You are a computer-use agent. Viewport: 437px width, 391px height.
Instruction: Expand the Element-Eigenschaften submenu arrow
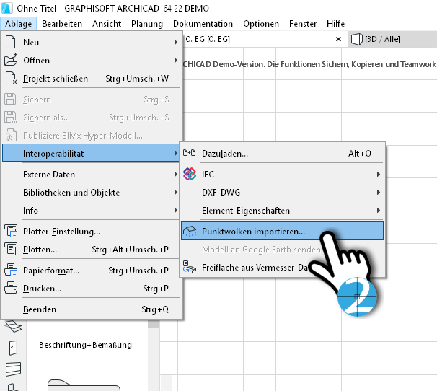click(378, 210)
